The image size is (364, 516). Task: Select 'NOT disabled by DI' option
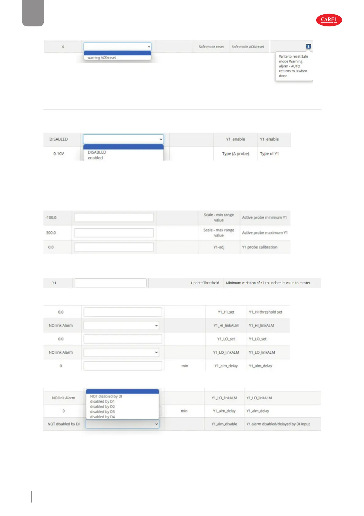tap(106, 396)
